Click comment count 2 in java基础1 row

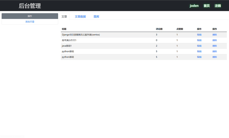pos(157,46)
